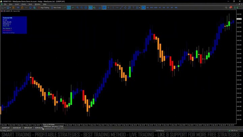Open the shapes and objects tool
This screenshot has height=137, width=243.
137,7
